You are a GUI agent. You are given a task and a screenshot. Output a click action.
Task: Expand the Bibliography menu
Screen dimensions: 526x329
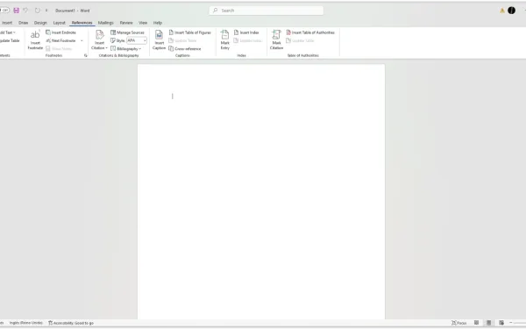pos(125,48)
